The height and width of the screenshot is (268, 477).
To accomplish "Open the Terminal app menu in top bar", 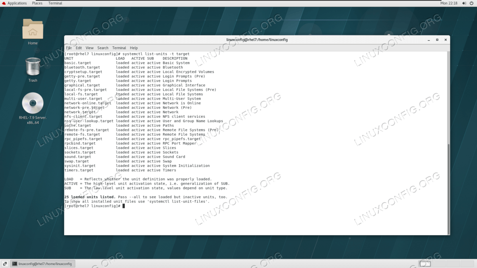I will pyautogui.click(x=55, y=3).
